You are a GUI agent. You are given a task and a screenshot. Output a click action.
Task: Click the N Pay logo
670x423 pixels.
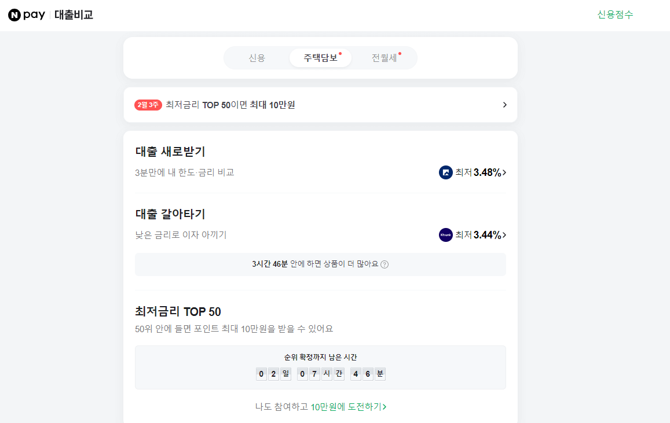click(x=26, y=14)
